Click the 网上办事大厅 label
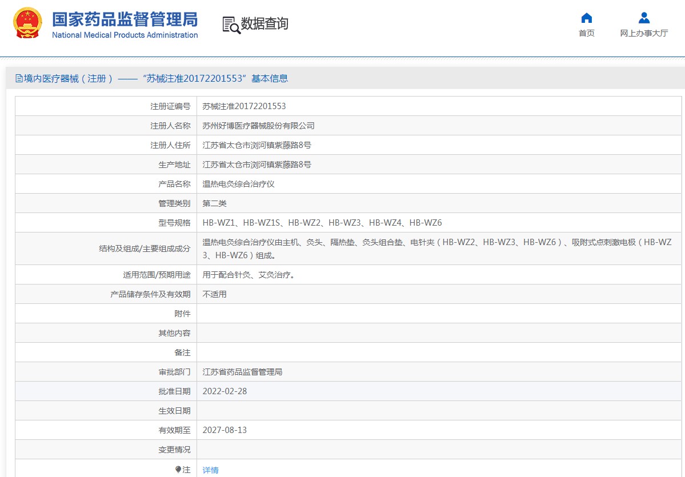This screenshot has height=477, width=685. coord(644,33)
